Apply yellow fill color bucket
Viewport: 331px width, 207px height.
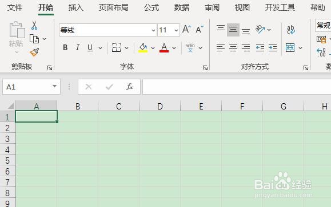[x=143, y=48]
